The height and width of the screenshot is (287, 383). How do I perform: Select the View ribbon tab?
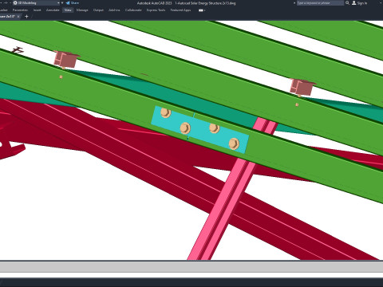tap(68, 10)
